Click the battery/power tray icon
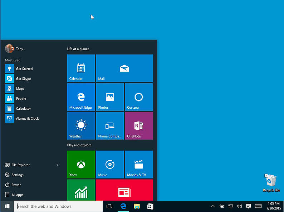The image size is (284, 212). tap(222, 206)
